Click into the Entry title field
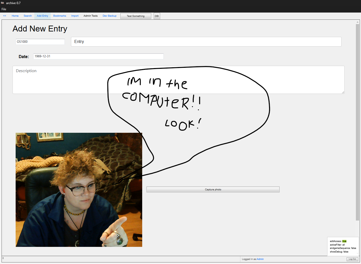This screenshot has height=264, width=361. click(206, 42)
